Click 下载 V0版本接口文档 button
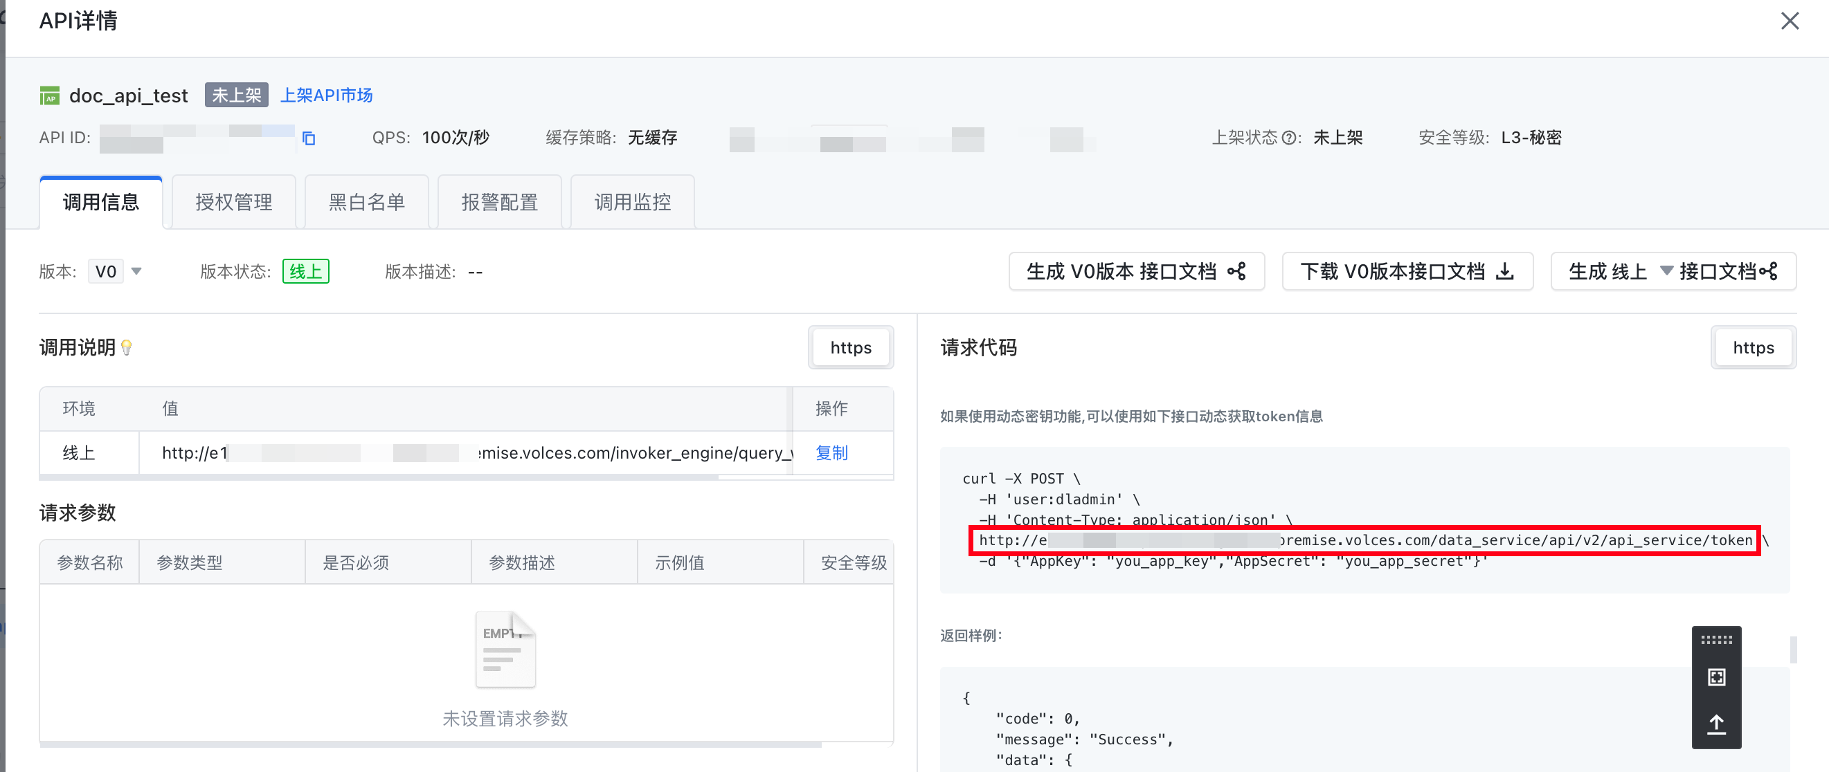Image resolution: width=1829 pixels, height=772 pixels. [1407, 271]
